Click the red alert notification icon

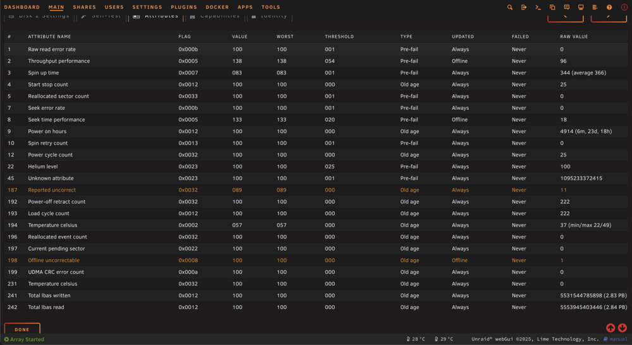pyautogui.click(x=624, y=7)
